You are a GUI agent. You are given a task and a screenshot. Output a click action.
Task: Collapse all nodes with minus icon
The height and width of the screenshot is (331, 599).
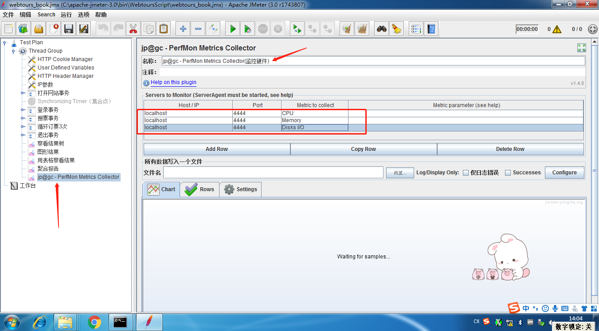click(198, 29)
